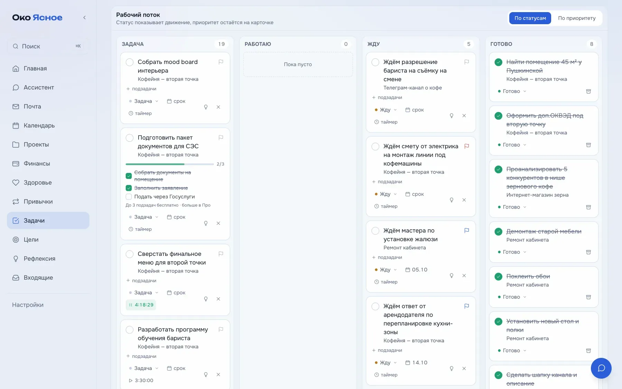Click red flag on 'Ждём смету от электрика' card
Screen dimensions: 622x389
[466, 146]
